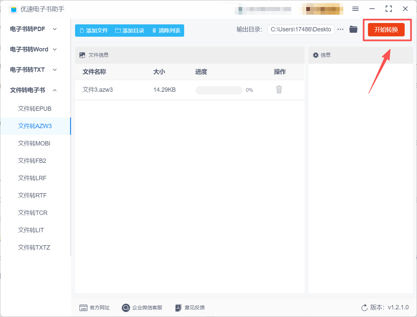Open the hamburger menu in title bar
This screenshot has width=417, height=317.
355,9
